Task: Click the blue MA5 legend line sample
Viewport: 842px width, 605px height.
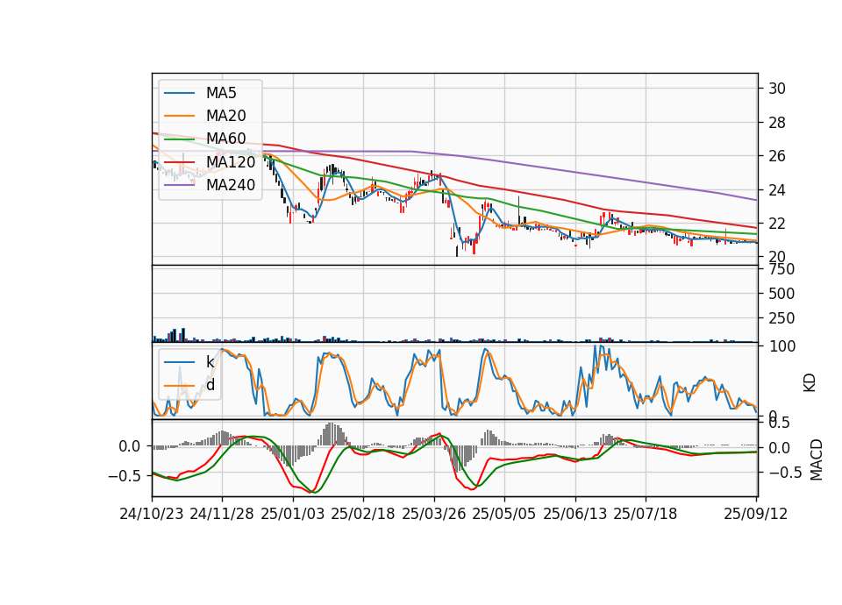Action: click(x=179, y=93)
